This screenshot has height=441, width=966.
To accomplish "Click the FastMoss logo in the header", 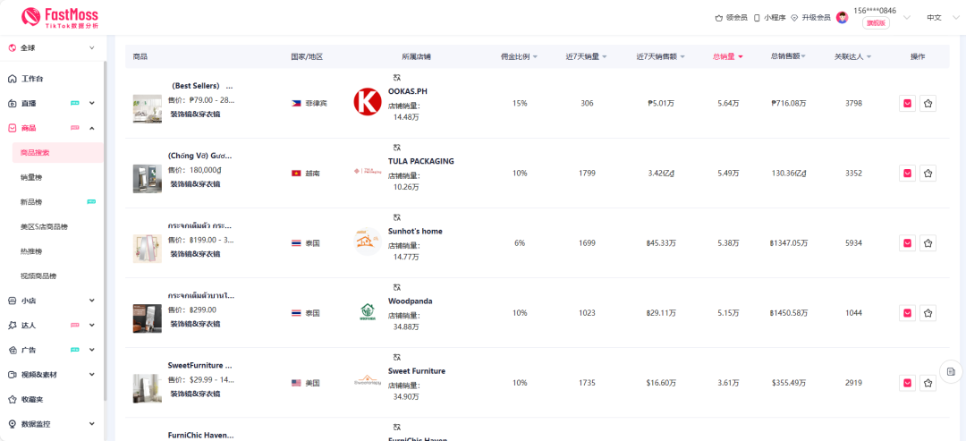I will point(60,17).
